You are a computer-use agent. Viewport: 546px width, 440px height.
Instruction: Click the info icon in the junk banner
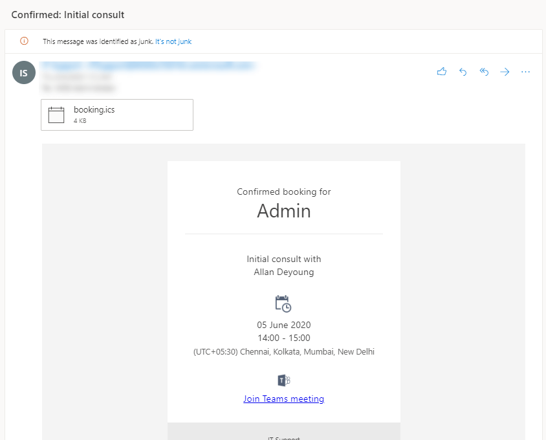coord(24,41)
